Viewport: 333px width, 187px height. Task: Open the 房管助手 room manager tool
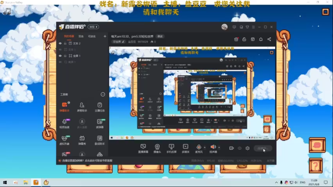tap(82, 107)
